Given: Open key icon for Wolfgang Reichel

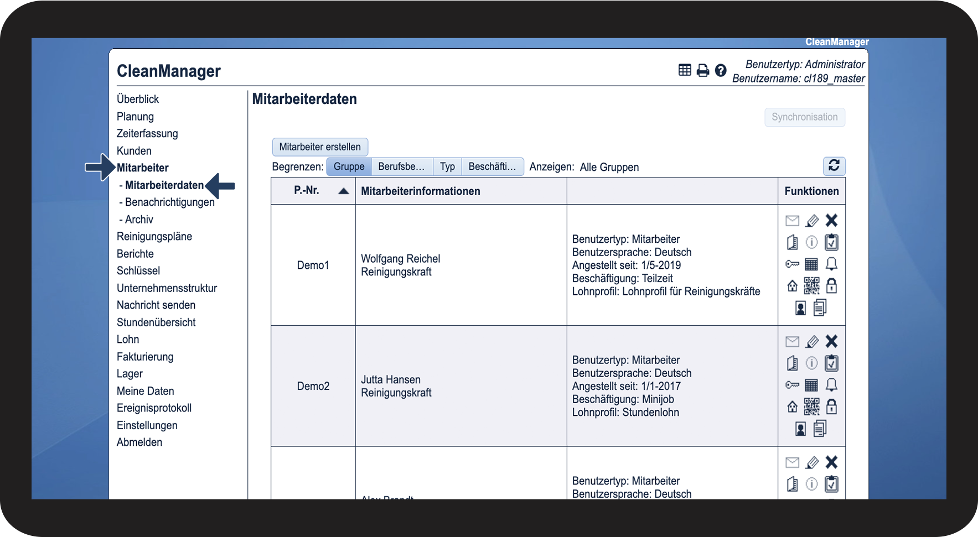Looking at the screenshot, I should click(792, 264).
